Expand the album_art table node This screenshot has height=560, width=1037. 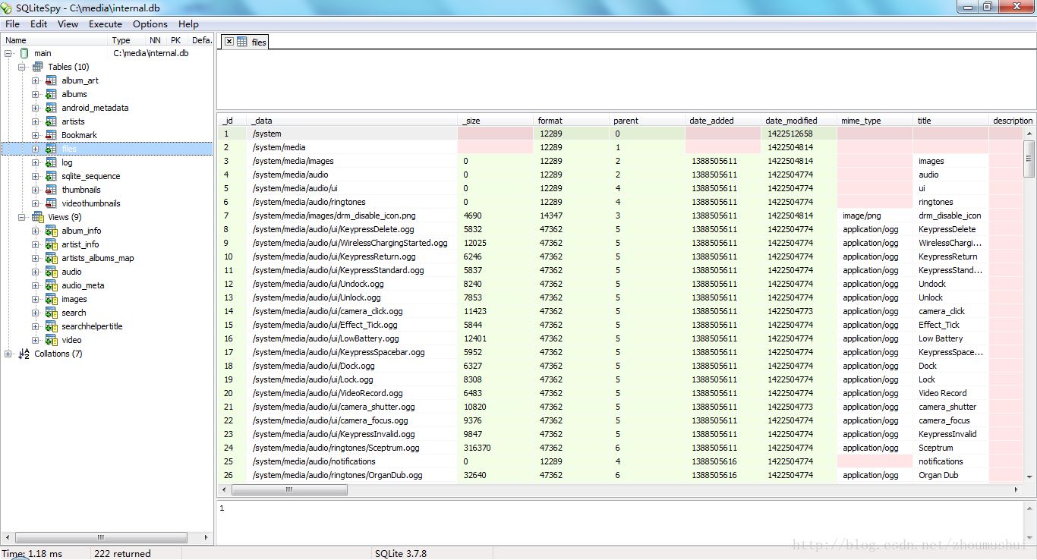click(36, 80)
